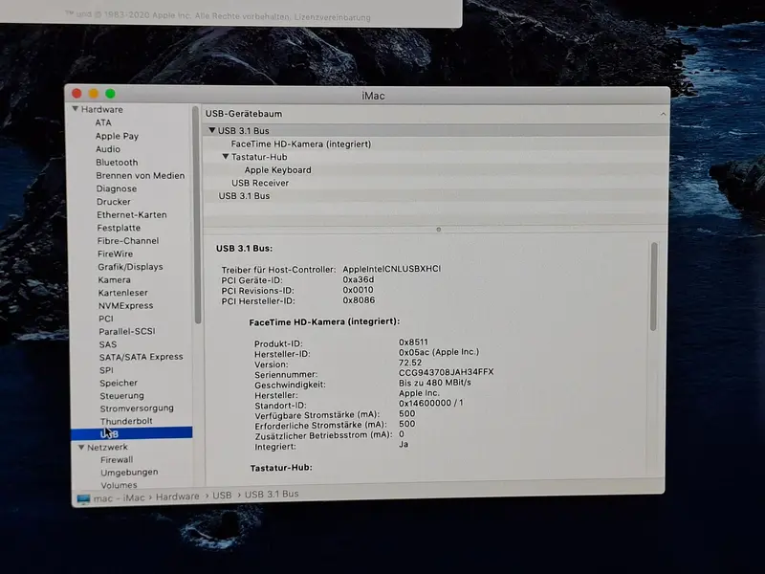Select Steuerung in the sidebar
The image size is (765, 574).
(x=122, y=395)
